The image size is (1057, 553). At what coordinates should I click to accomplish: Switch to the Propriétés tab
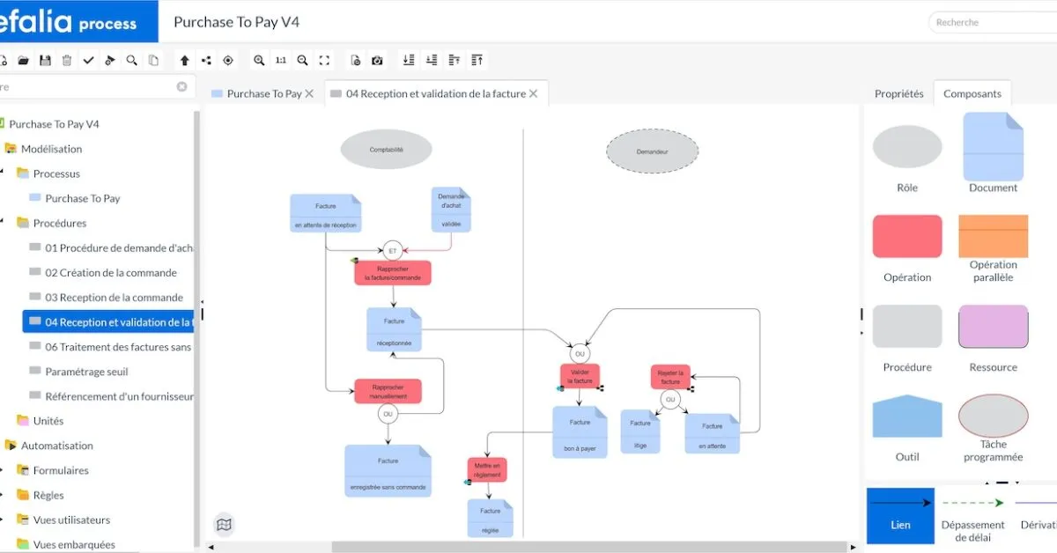(x=898, y=94)
